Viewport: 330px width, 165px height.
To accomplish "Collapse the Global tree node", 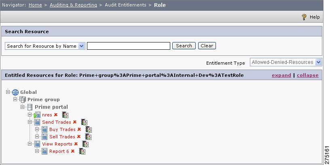I will pos(8,92).
